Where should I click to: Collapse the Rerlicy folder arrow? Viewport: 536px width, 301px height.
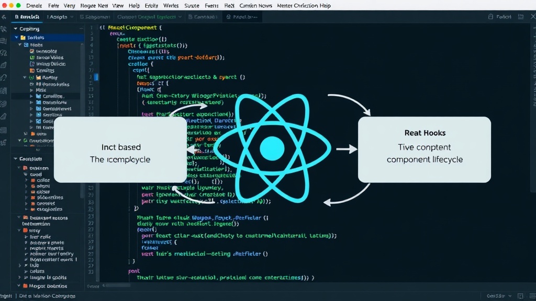point(25,77)
